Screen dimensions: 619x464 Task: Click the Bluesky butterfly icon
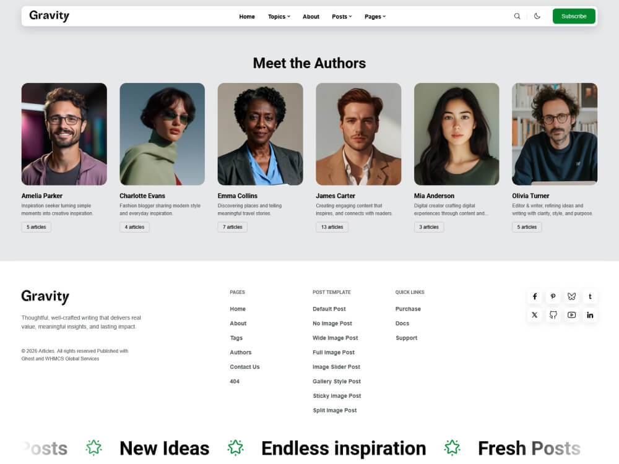pyautogui.click(x=571, y=296)
